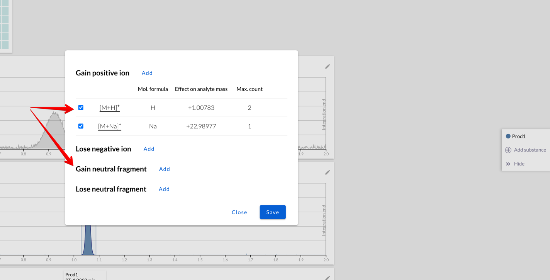The height and width of the screenshot is (280, 550).
Task: Uncheck the [M+H]+ adduct checkbox
Action: [81, 108]
